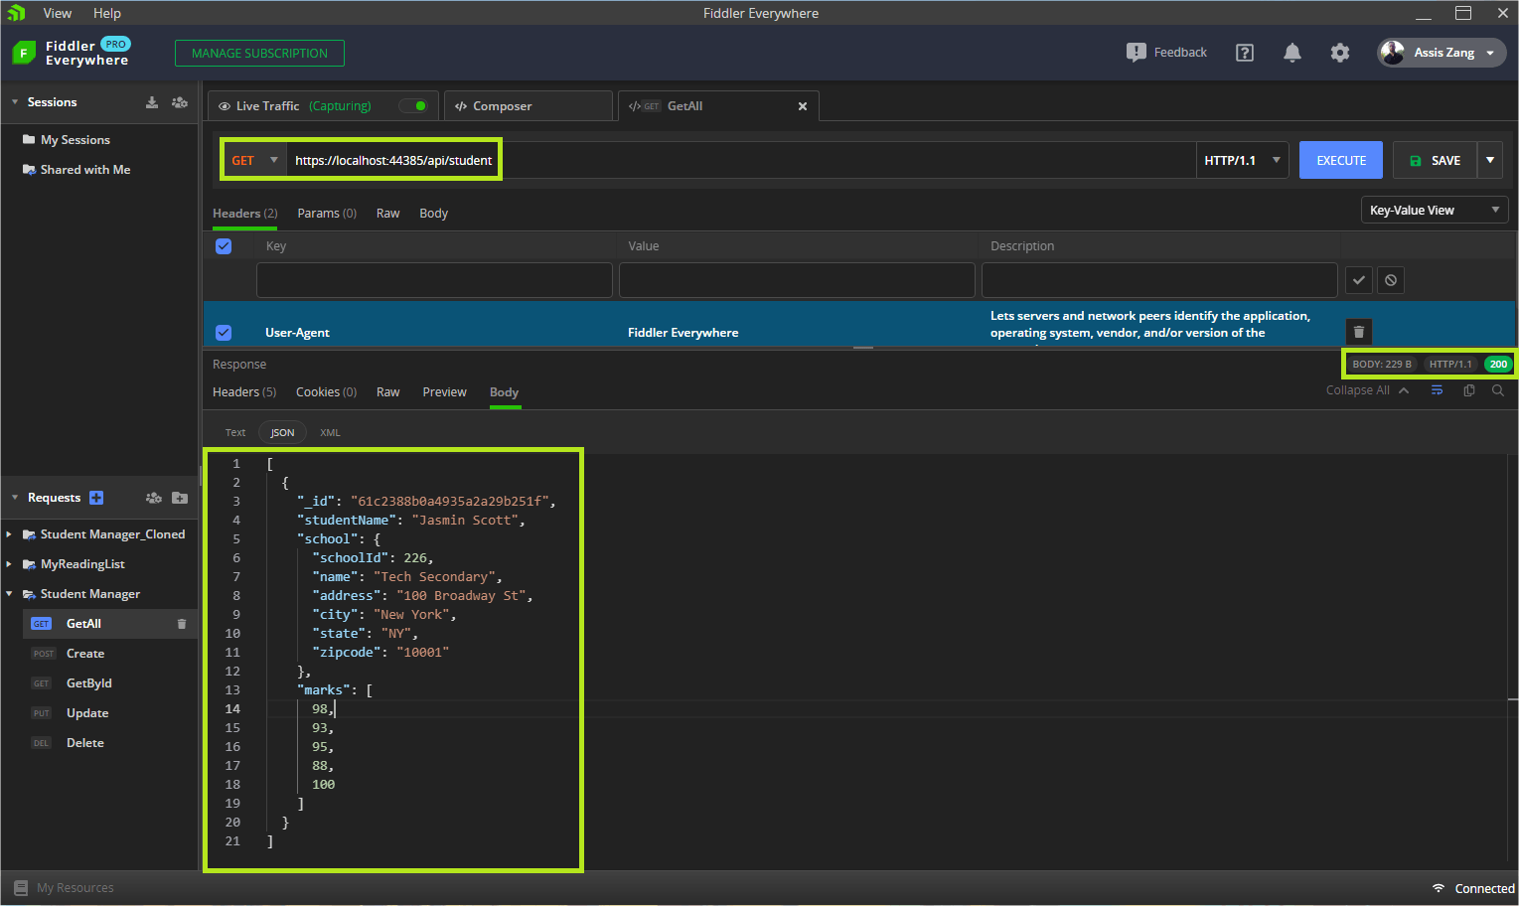Click the Execute button

click(x=1341, y=160)
